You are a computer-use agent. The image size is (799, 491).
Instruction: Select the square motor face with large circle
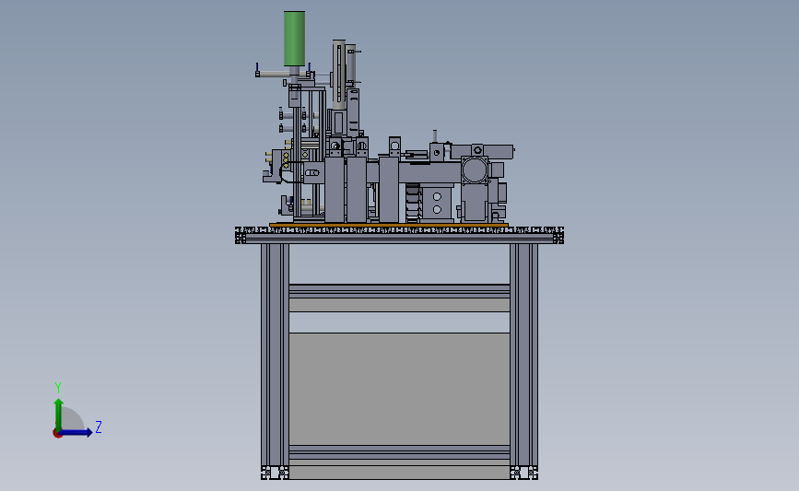tap(475, 170)
